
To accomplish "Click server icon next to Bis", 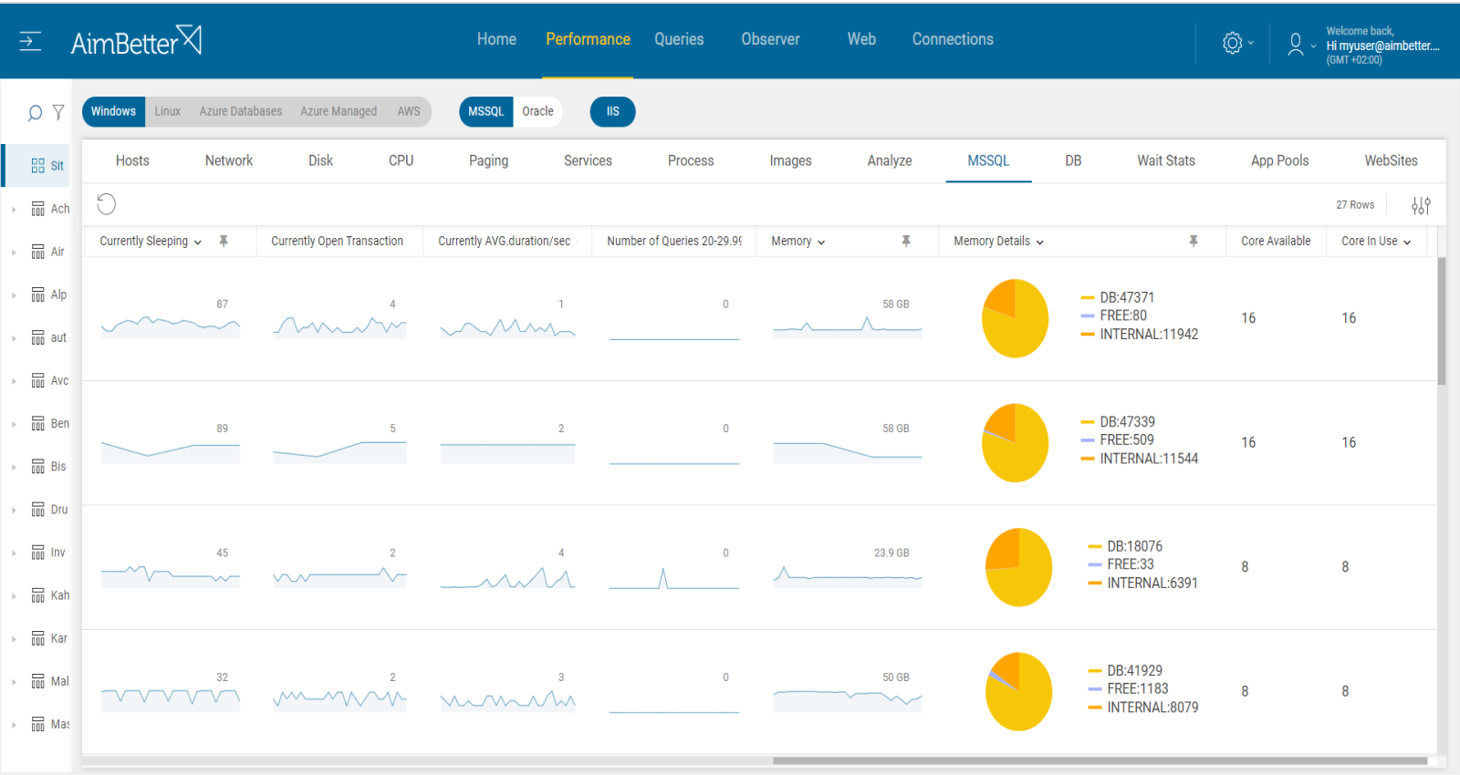I will point(37,466).
